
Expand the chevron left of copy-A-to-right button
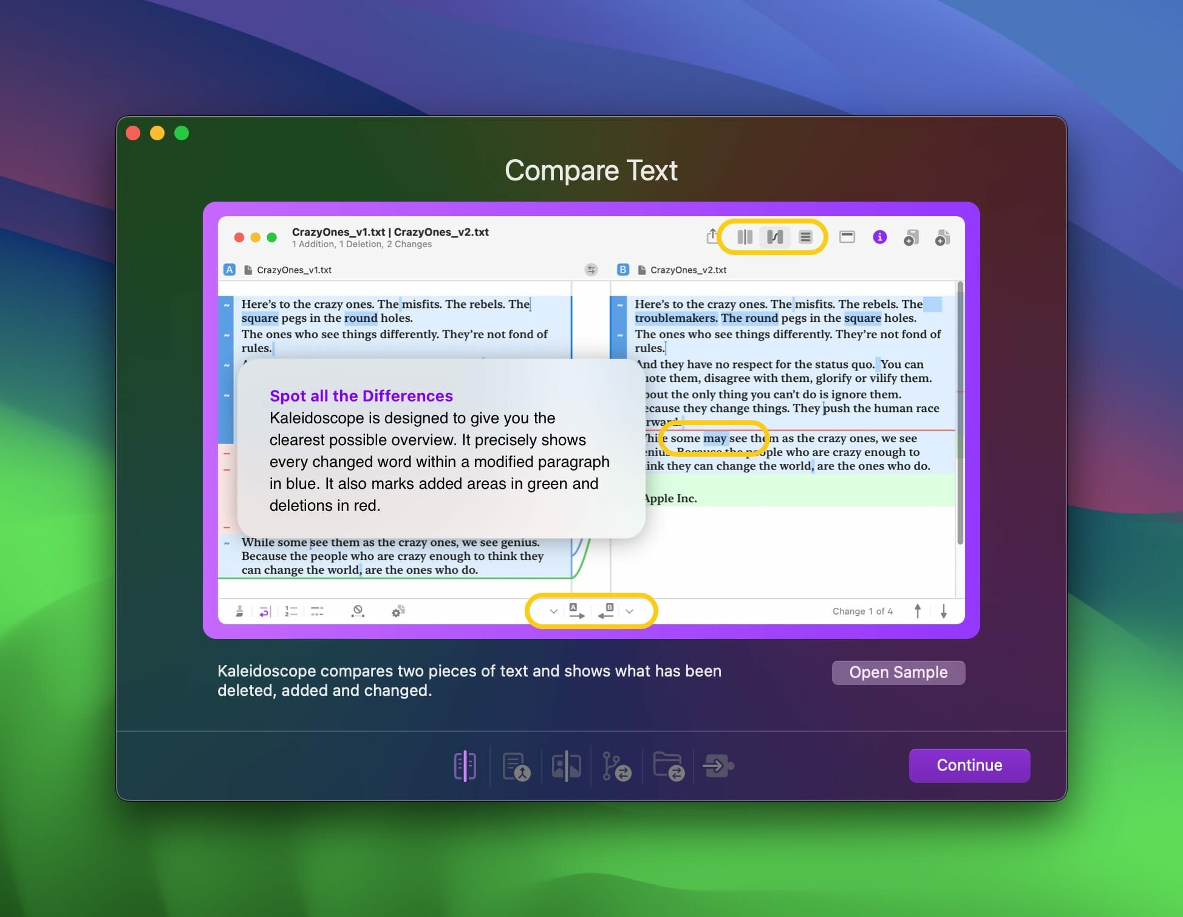click(x=553, y=611)
